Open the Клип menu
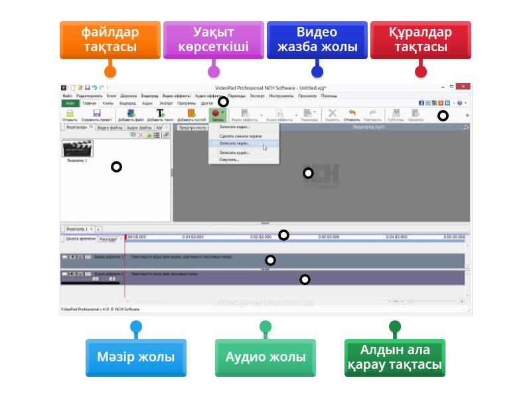The image size is (531, 398). 111,96
